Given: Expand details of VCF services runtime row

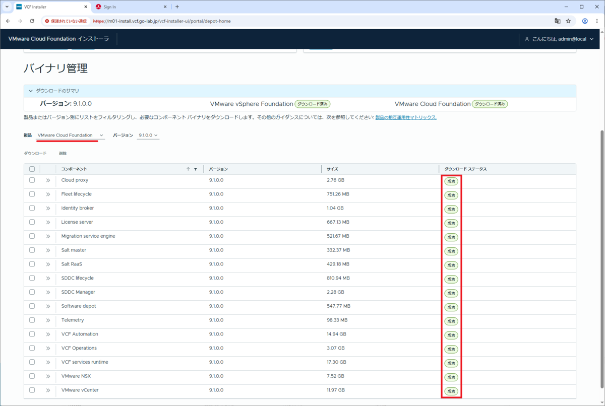Looking at the screenshot, I should click(48, 362).
